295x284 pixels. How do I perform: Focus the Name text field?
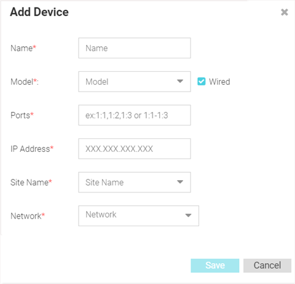(x=135, y=48)
